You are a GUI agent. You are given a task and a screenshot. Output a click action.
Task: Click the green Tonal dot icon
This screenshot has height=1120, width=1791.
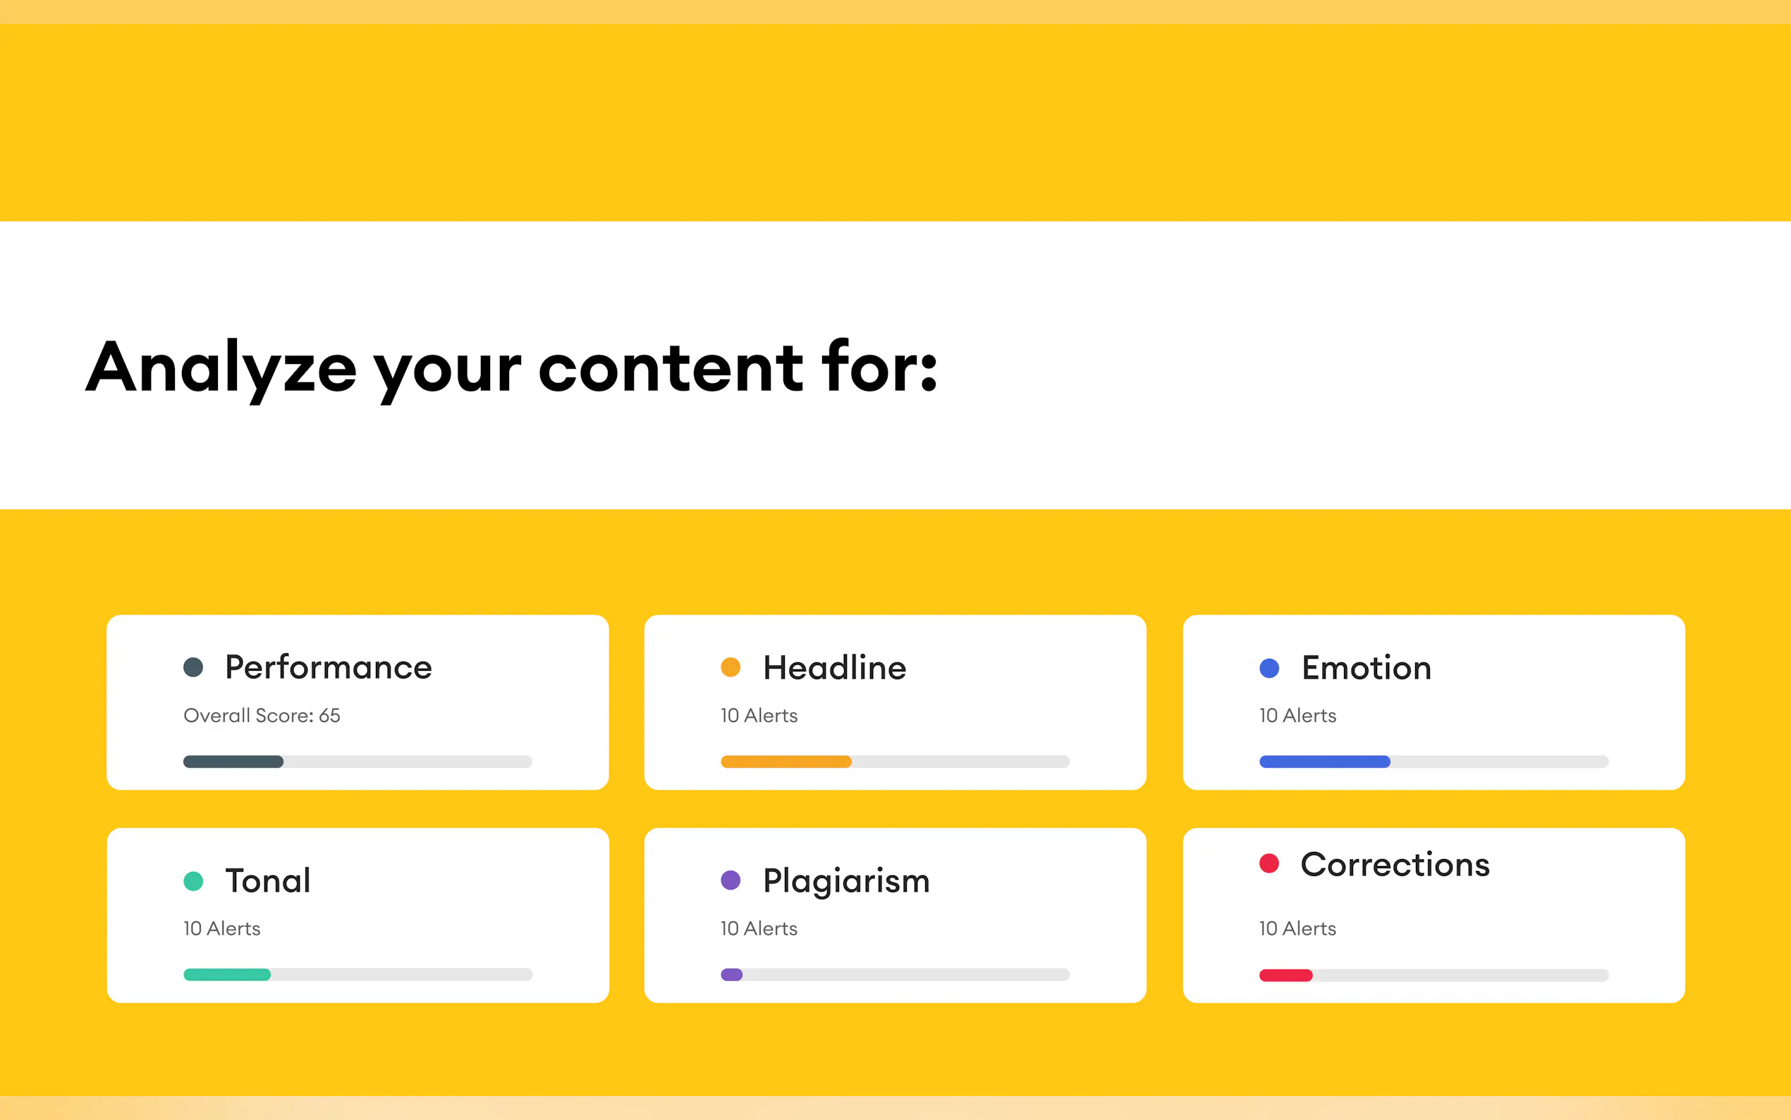(x=193, y=881)
